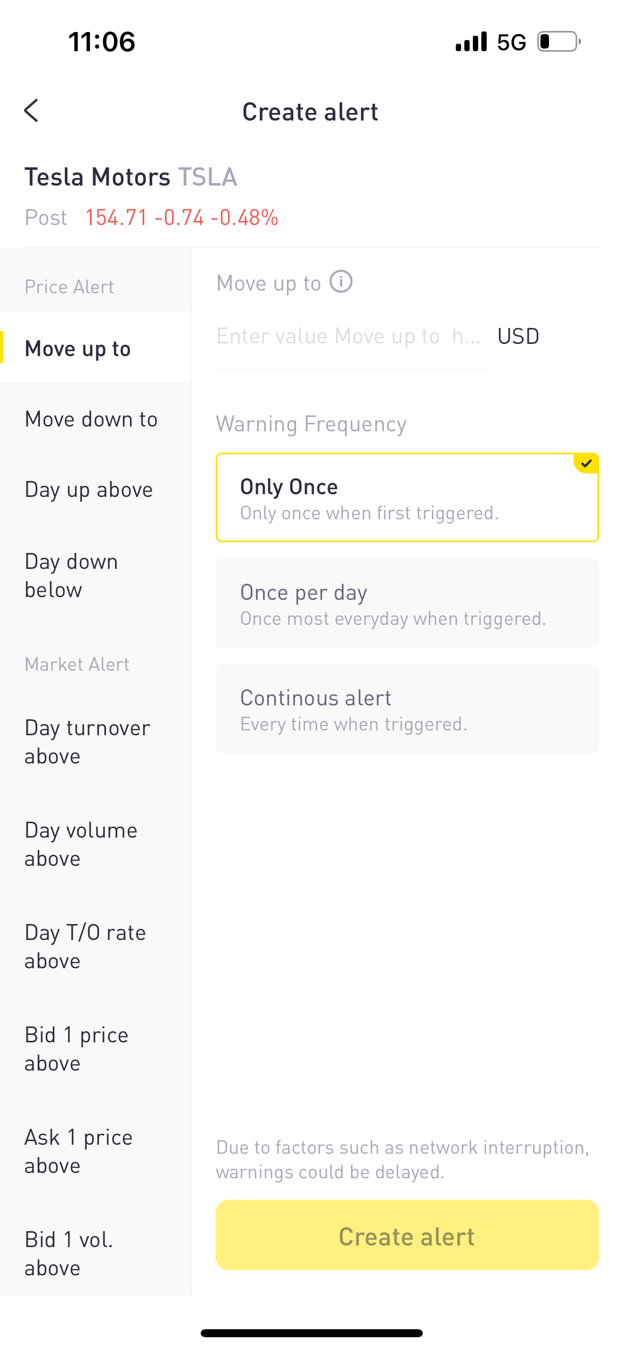Choose Day volume above alert
The height and width of the screenshot is (1350, 623).
click(81, 845)
